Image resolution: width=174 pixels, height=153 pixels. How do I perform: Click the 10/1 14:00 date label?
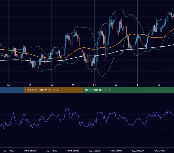pyautogui.click(x=8, y=150)
